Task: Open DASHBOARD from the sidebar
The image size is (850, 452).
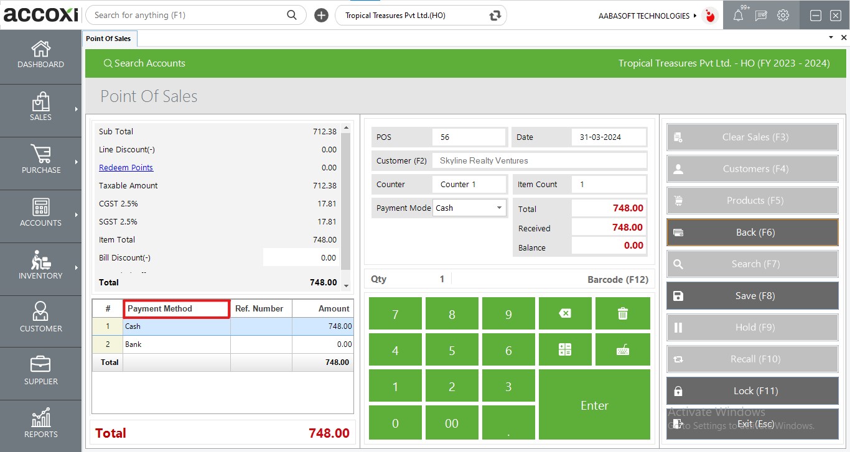Action: 40,56
